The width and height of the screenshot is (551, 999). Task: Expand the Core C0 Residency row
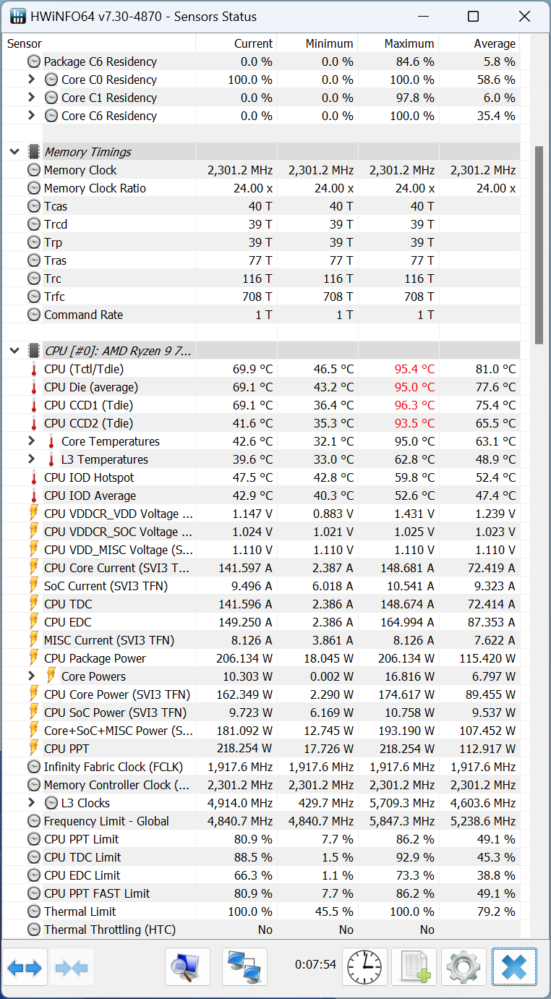coord(31,80)
